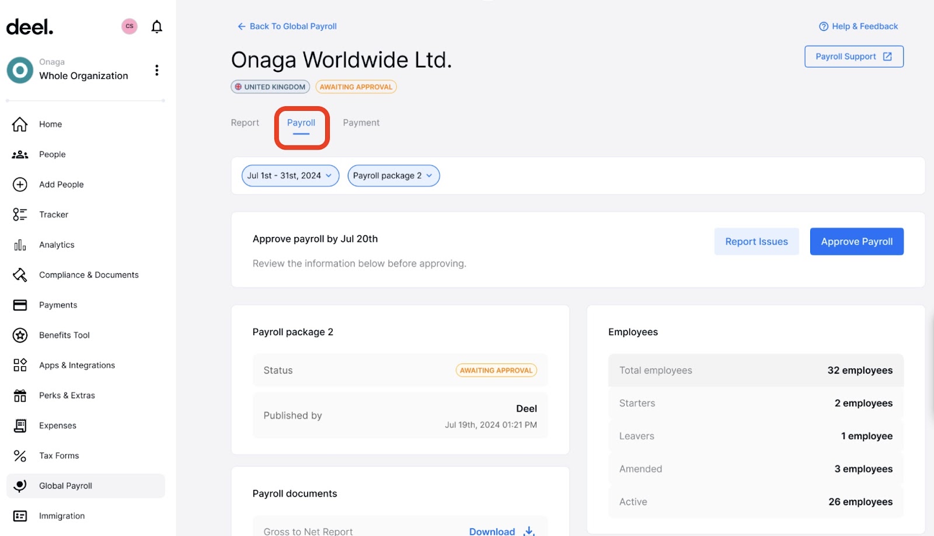Open the Jul 1st - 31st, 2024 period dropdown
This screenshot has width=934, height=536.
(290, 176)
